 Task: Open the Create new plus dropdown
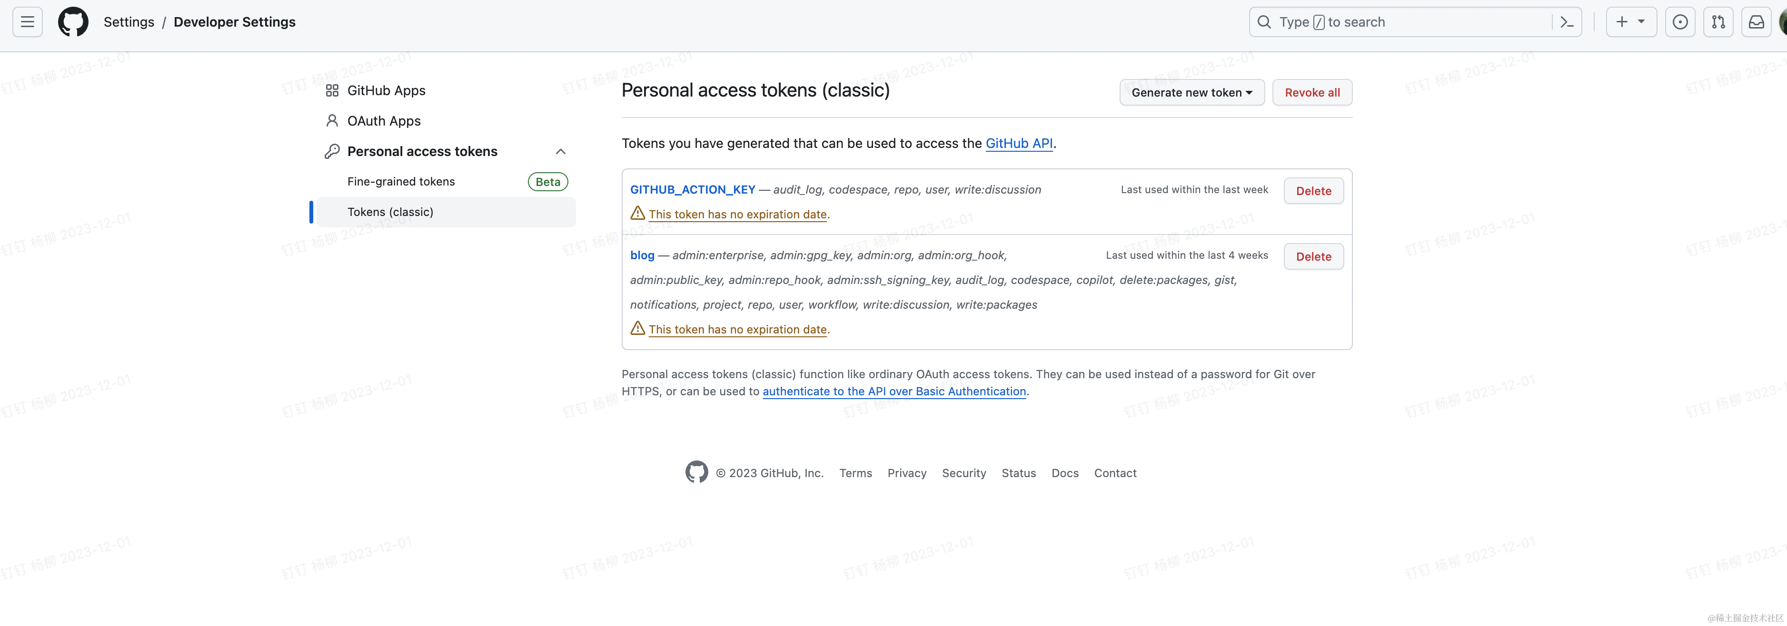pyautogui.click(x=1630, y=22)
